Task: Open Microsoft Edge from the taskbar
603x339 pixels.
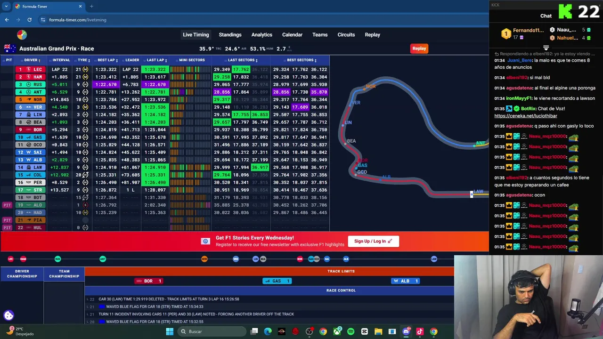Action: point(268,331)
